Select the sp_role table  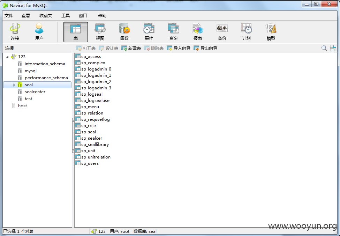pos(89,126)
